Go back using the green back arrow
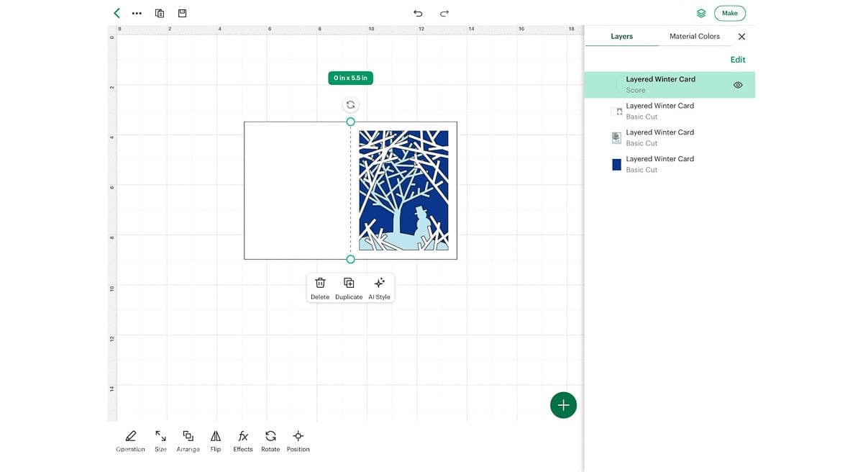 (x=117, y=13)
